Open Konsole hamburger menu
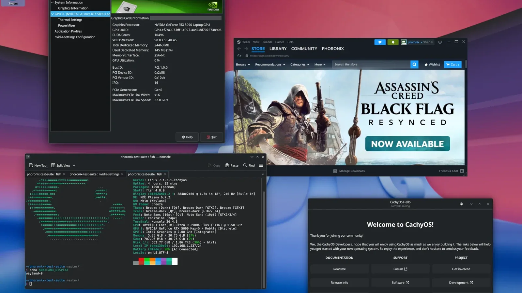The height and width of the screenshot is (293, 522). (x=261, y=165)
